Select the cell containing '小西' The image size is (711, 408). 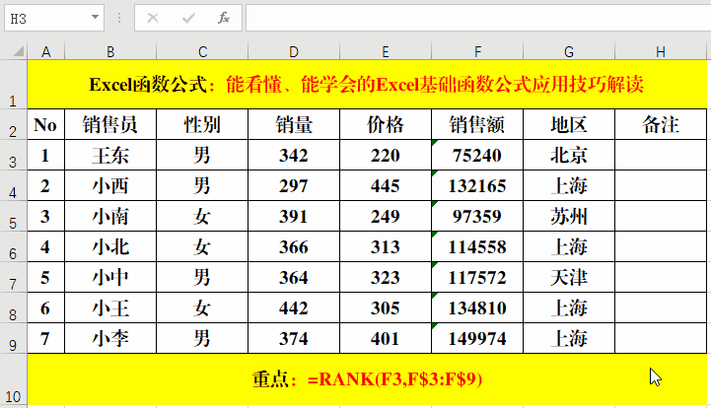click(x=110, y=185)
